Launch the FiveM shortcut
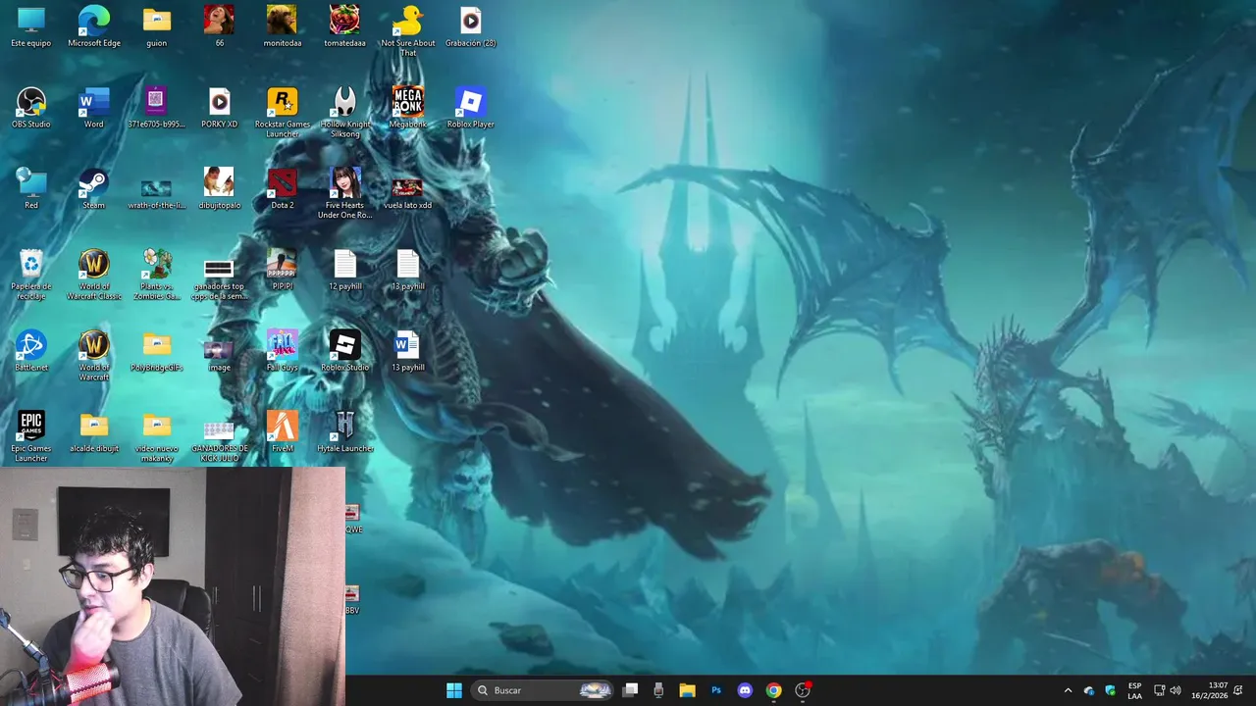 (282, 432)
